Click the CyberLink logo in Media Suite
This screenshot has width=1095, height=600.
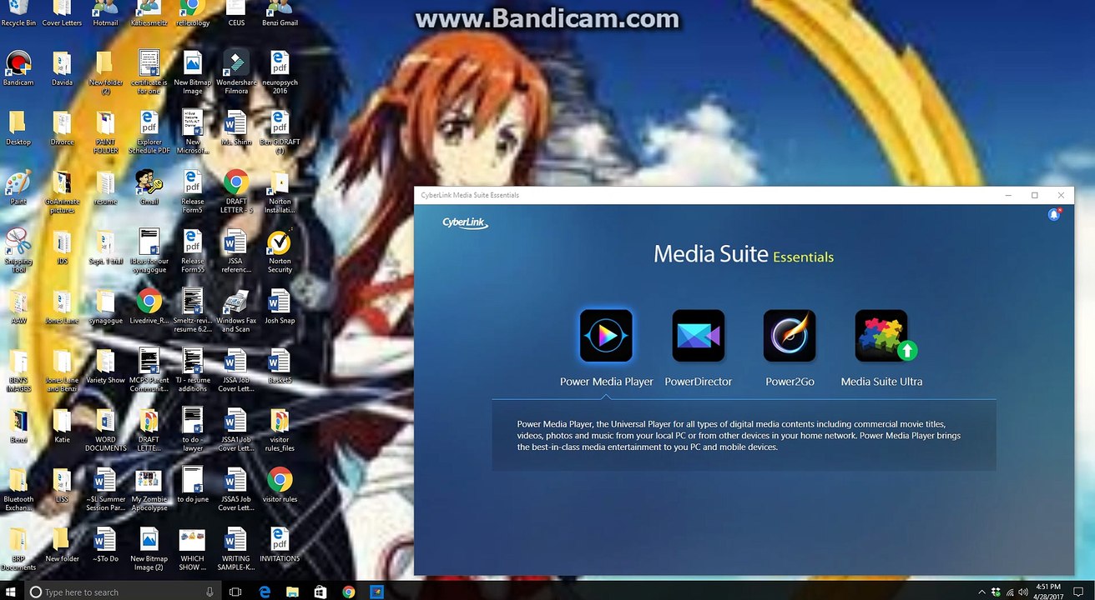coord(465,222)
